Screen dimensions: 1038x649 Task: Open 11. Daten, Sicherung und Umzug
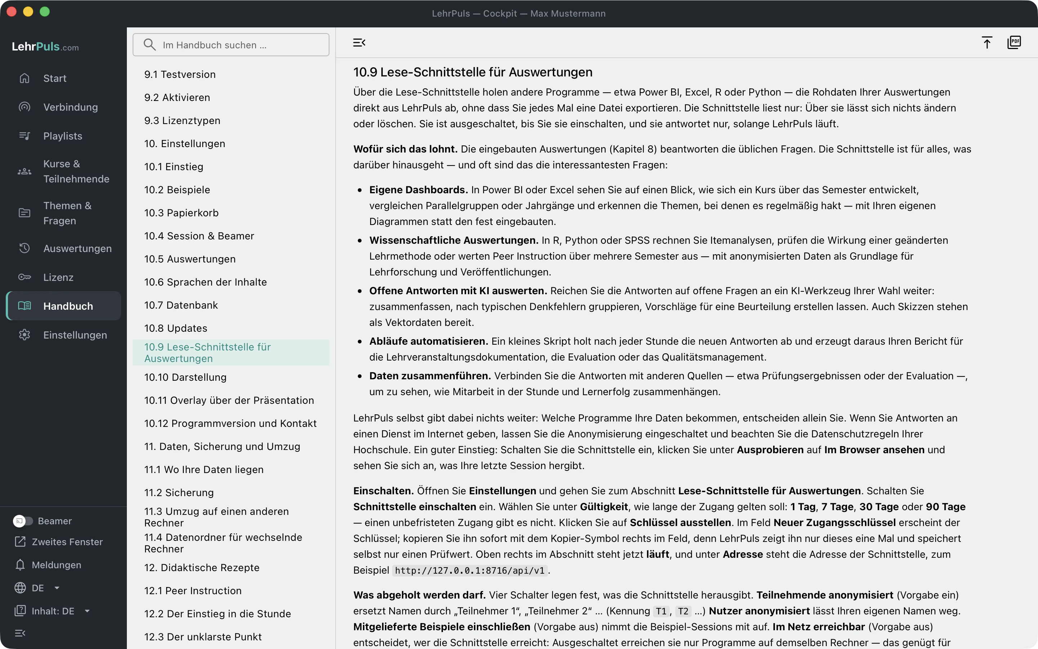pyautogui.click(x=231, y=446)
